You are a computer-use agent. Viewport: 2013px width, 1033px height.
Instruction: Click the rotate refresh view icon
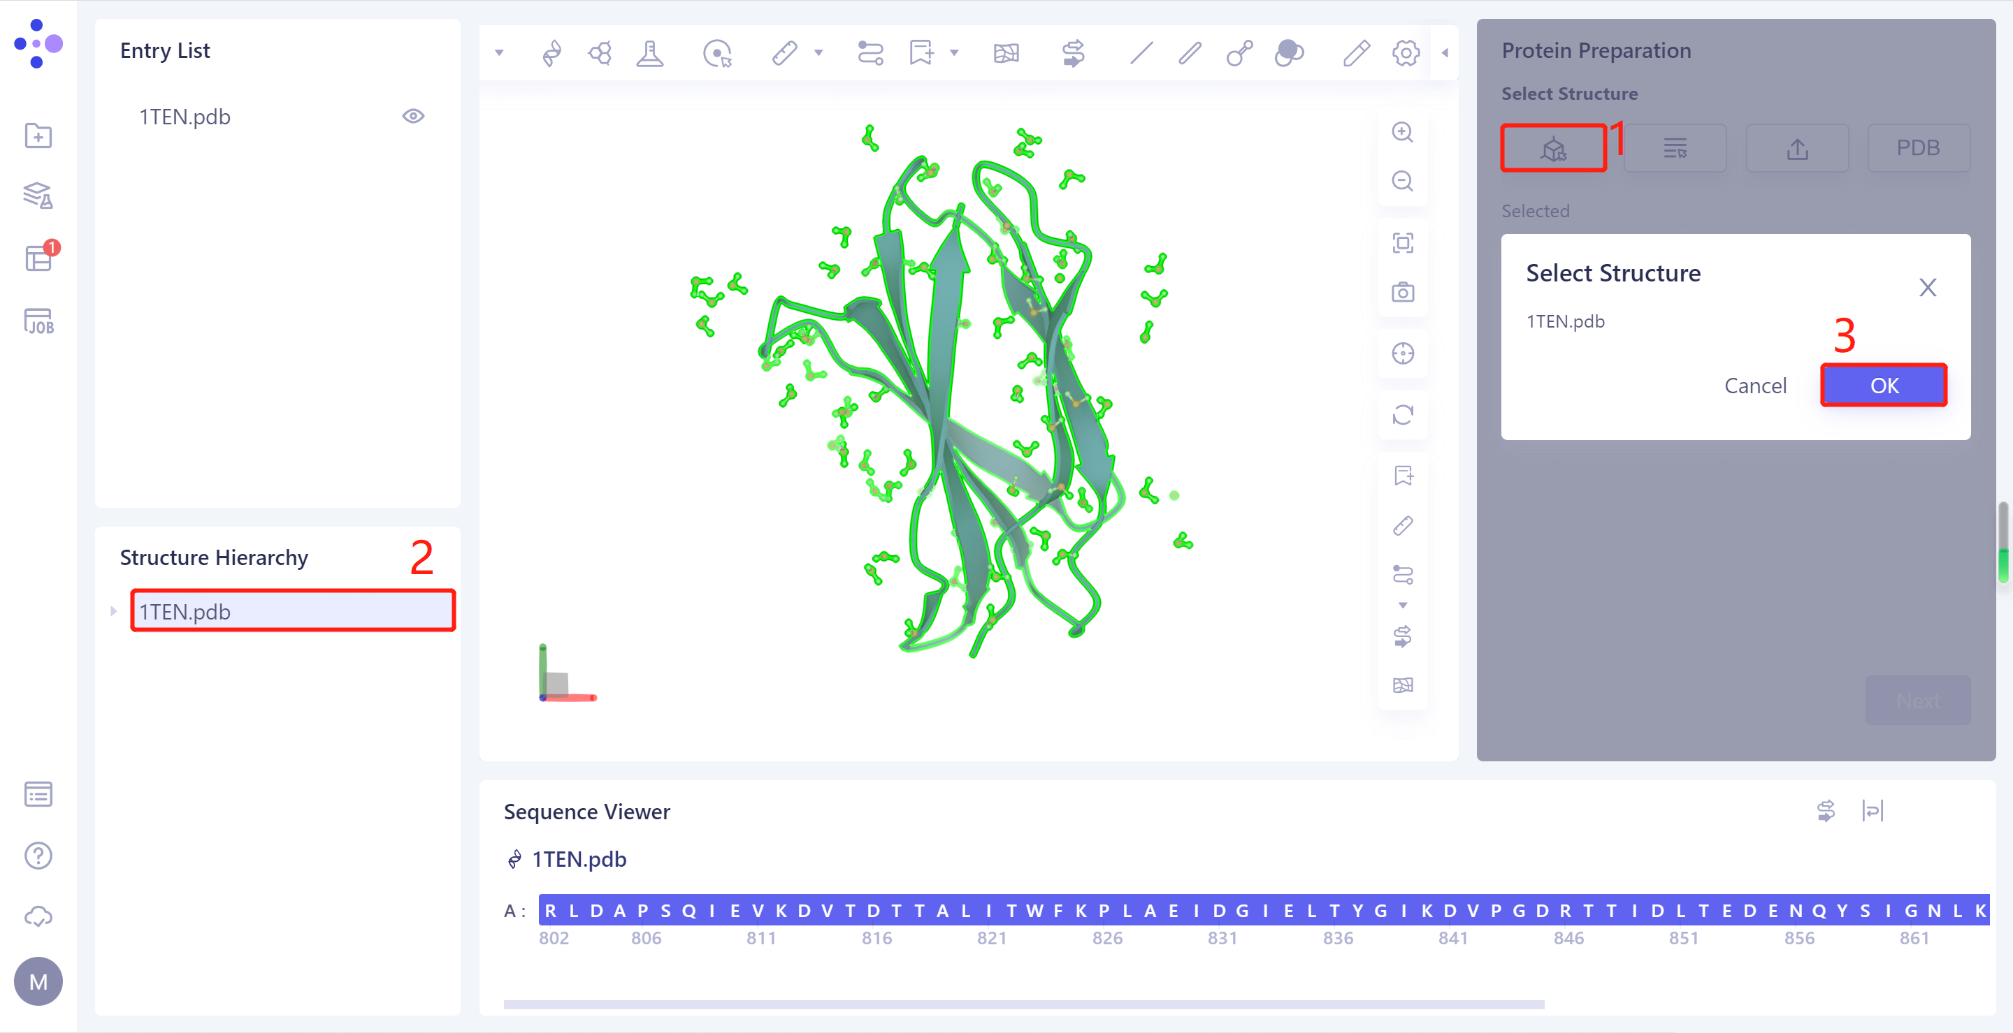[1403, 415]
